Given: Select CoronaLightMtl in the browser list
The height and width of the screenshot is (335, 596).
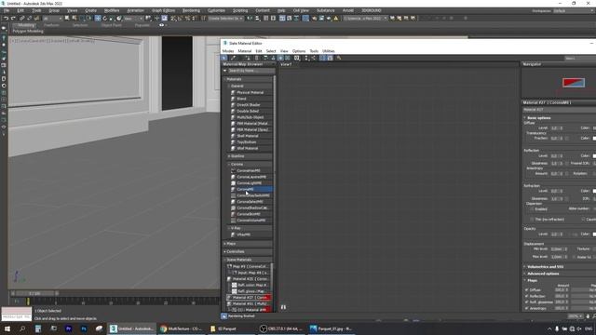Looking at the screenshot, I should point(251,183).
